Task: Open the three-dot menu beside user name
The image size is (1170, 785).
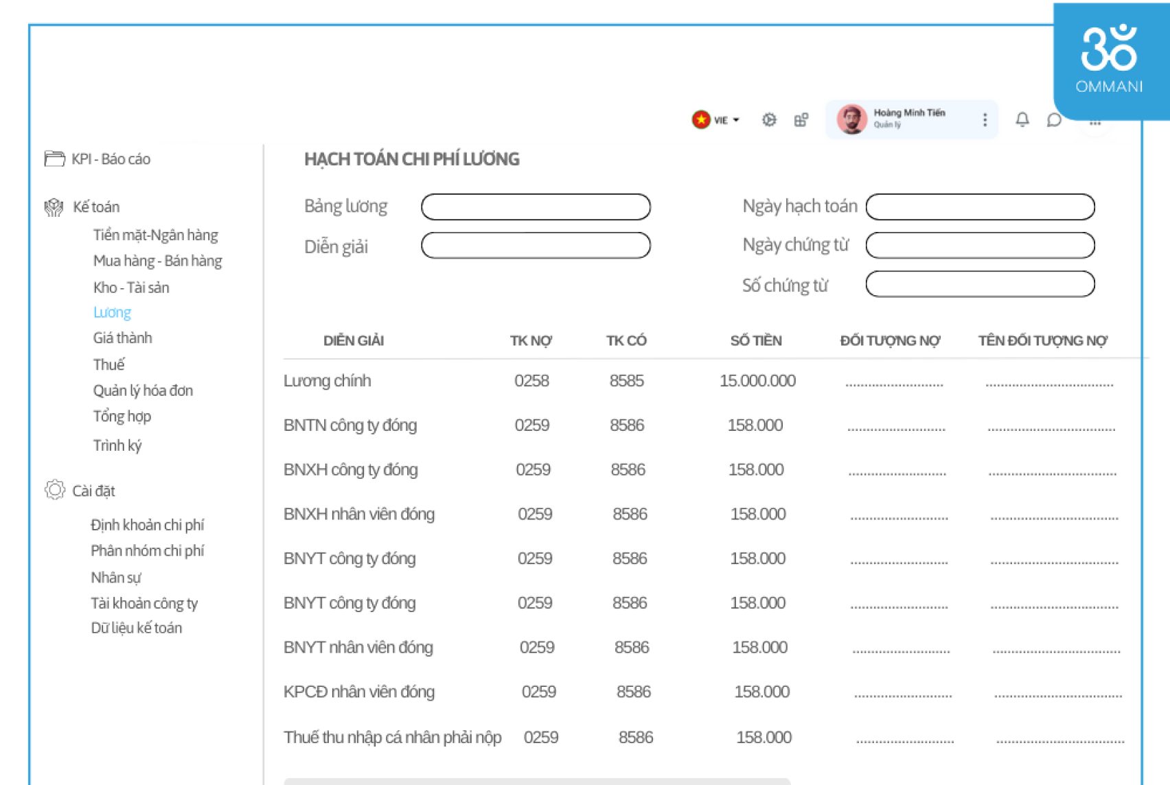Action: coord(985,120)
